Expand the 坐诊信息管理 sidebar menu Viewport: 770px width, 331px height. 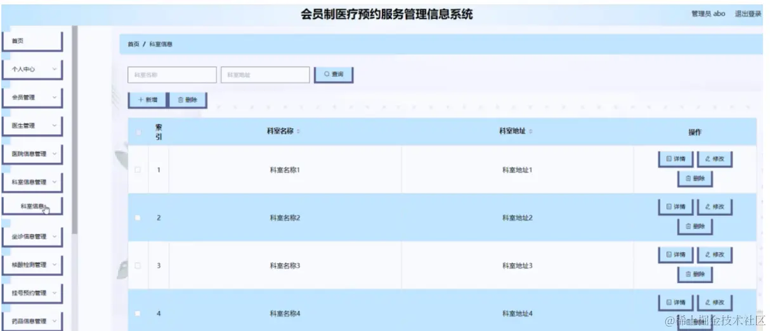pos(32,237)
